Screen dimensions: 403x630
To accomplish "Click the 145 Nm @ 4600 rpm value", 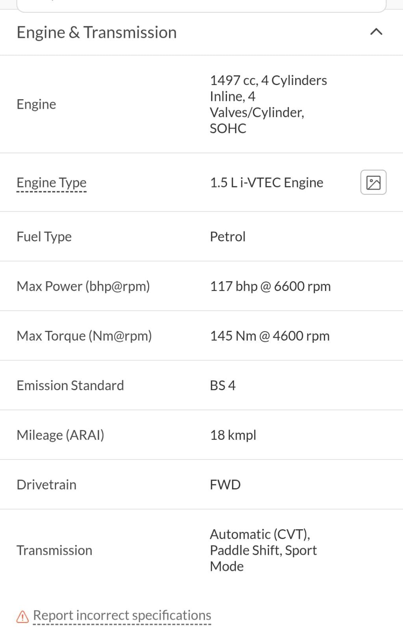I will point(270,335).
